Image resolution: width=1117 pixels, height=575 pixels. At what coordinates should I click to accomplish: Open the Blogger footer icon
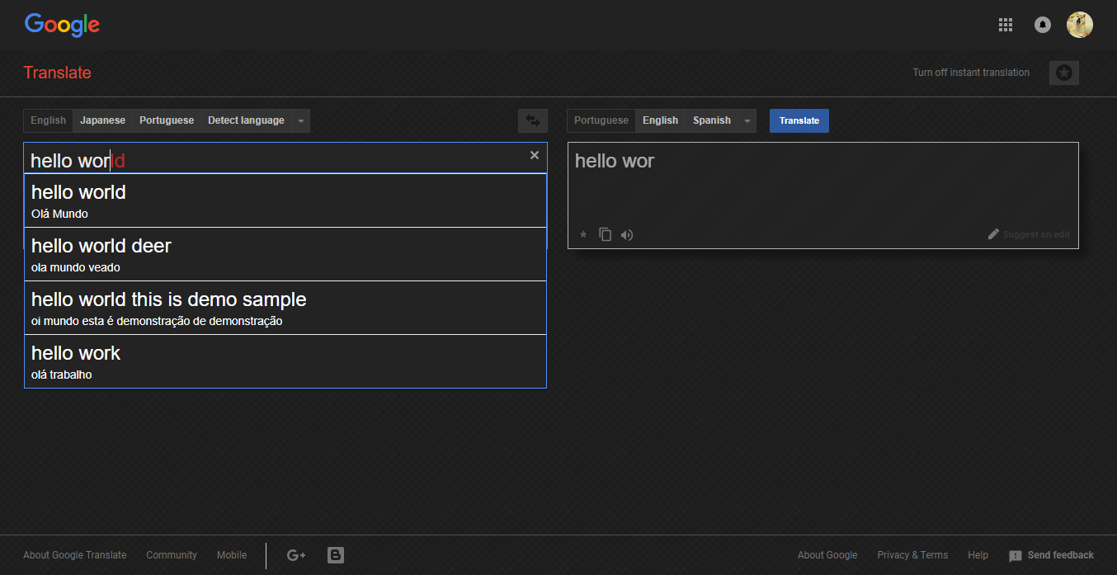336,555
